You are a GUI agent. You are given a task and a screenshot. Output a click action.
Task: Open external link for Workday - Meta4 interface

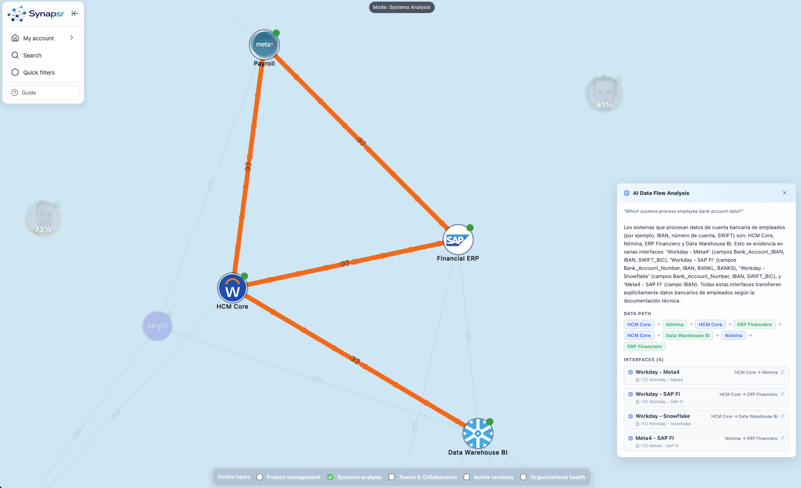782,372
